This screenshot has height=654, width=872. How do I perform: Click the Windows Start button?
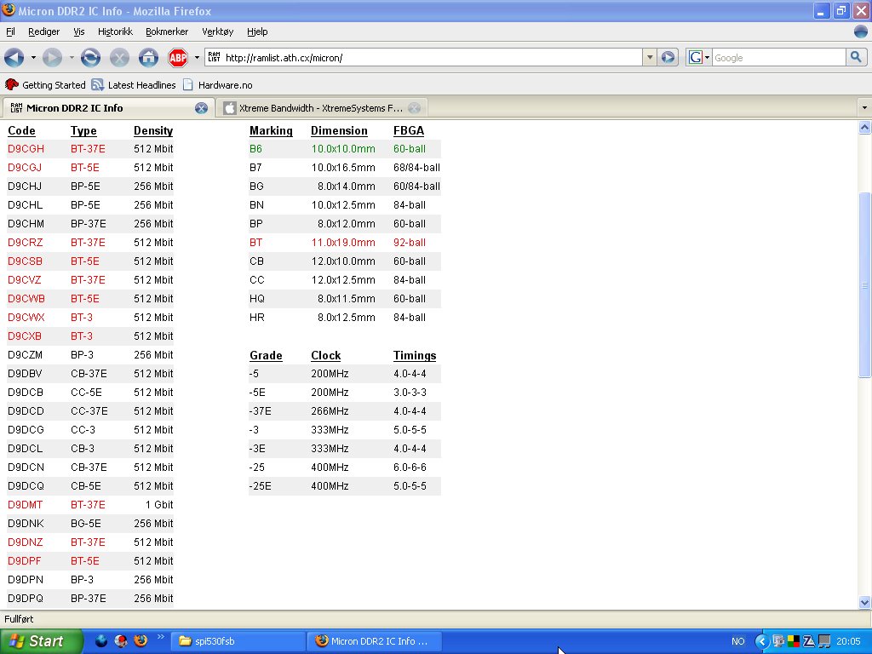click(41, 641)
